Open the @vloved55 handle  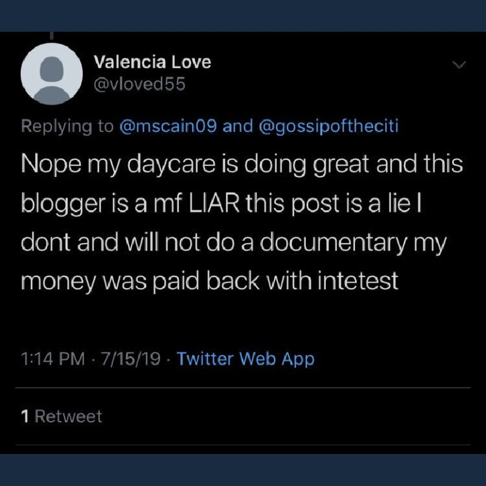click(x=140, y=84)
